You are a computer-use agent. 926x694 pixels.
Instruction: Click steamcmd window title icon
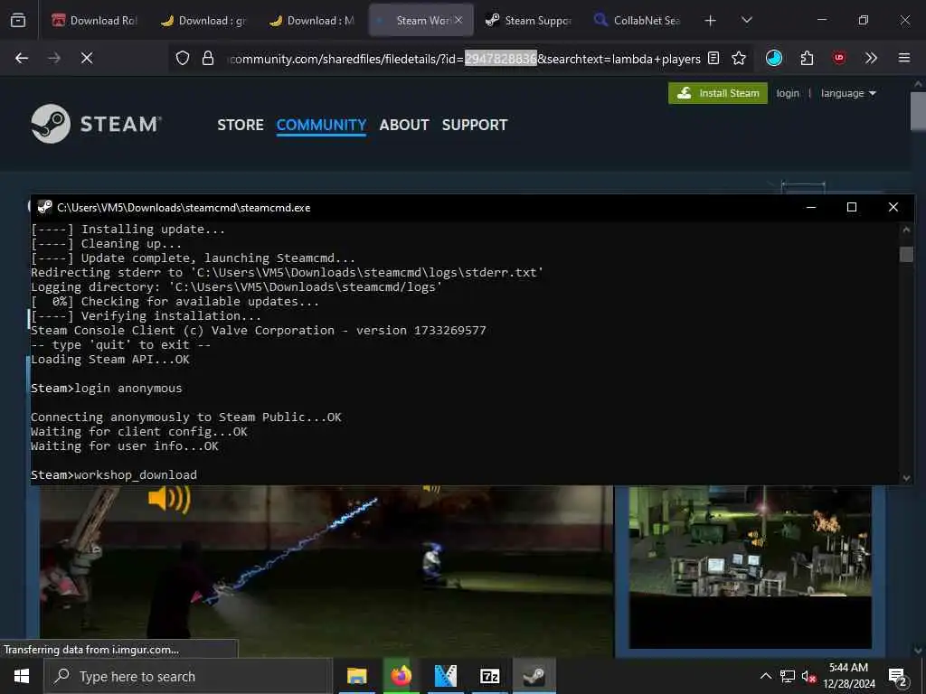44,207
